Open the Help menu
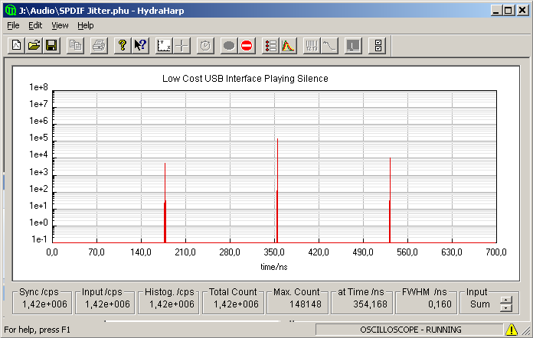Screen dimensions: 533x338 [x=85, y=25]
